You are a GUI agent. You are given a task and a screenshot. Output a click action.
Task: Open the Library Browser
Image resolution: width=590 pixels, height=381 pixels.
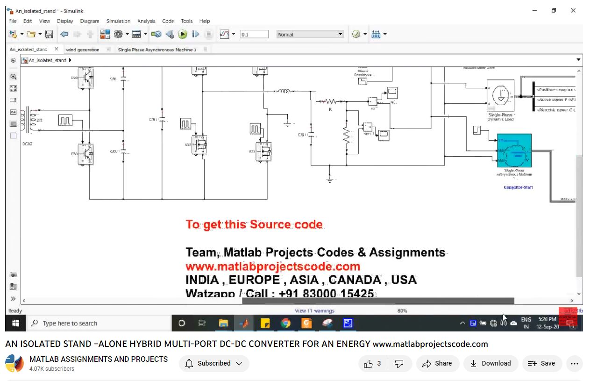point(105,34)
